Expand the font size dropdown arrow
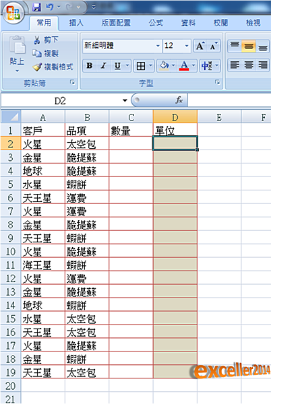 pyautogui.click(x=187, y=46)
